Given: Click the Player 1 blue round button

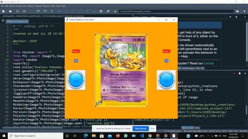Looking at the screenshot, I should (76, 80).
